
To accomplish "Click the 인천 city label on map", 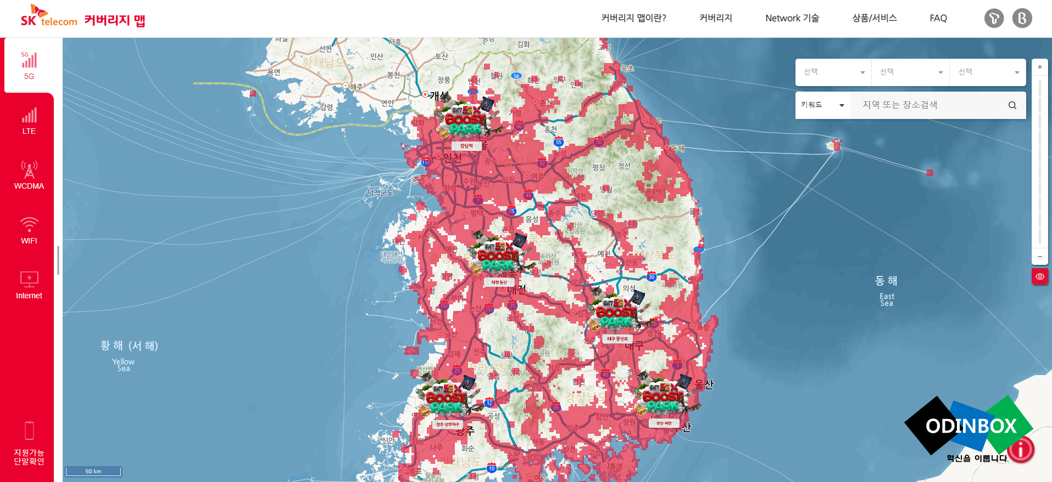I will [x=452, y=158].
